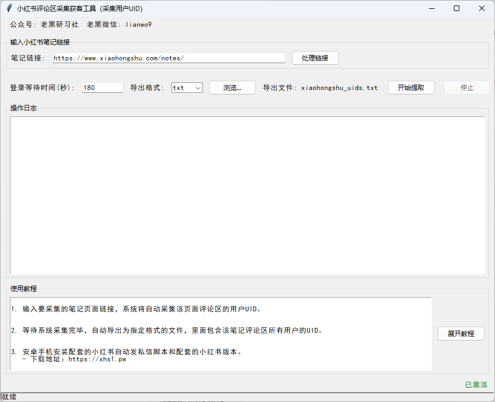Select the txt option in the format combo box
The width and height of the screenshot is (495, 402).
pyautogui.click(x=181, y=87)
